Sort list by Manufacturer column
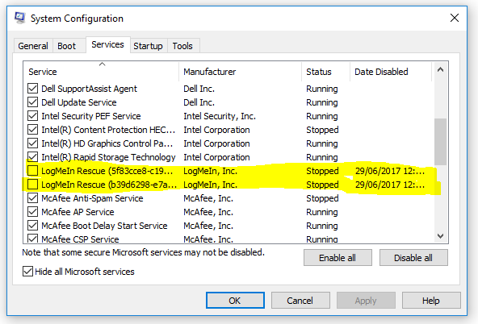The height and width of the screenshot is (324, 478). click(x=241, y=72)
